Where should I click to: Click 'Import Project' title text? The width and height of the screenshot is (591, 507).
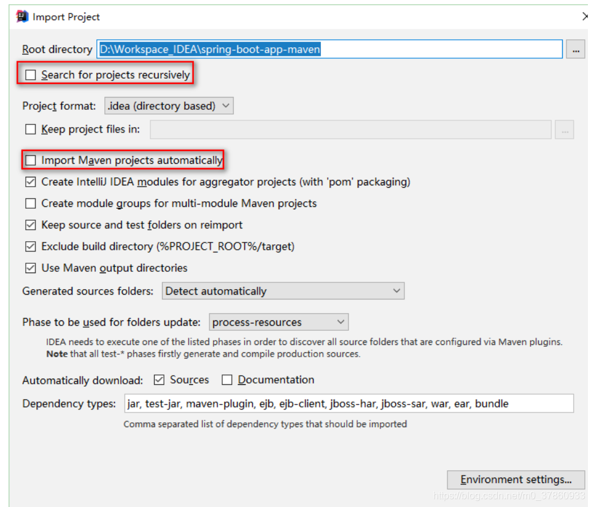pyautogui.click(x=66, y=17)
